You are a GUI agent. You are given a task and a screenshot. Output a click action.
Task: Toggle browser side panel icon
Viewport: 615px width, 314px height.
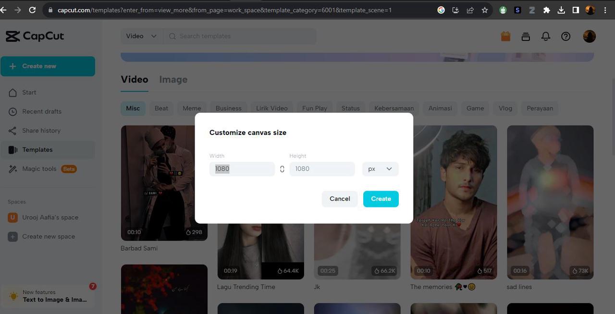(576, 10)
